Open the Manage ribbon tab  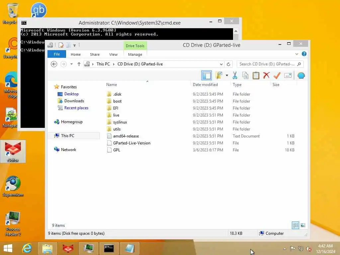pyautogui.click(x=135, y=54)
